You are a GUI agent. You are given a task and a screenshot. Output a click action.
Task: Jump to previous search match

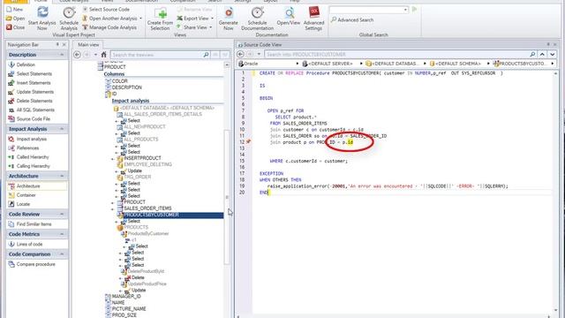pos(542,54)
